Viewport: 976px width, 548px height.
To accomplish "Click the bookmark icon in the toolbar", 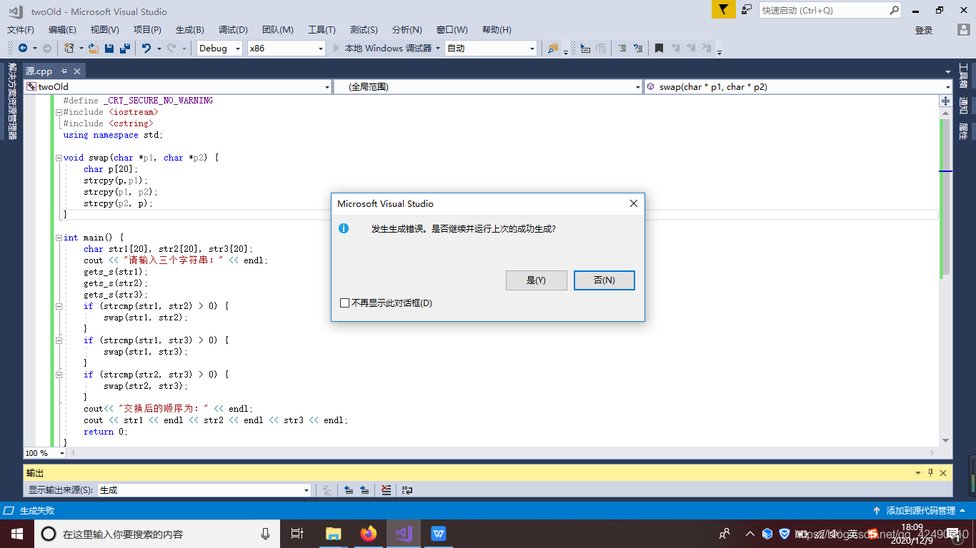I will point(659,48).
